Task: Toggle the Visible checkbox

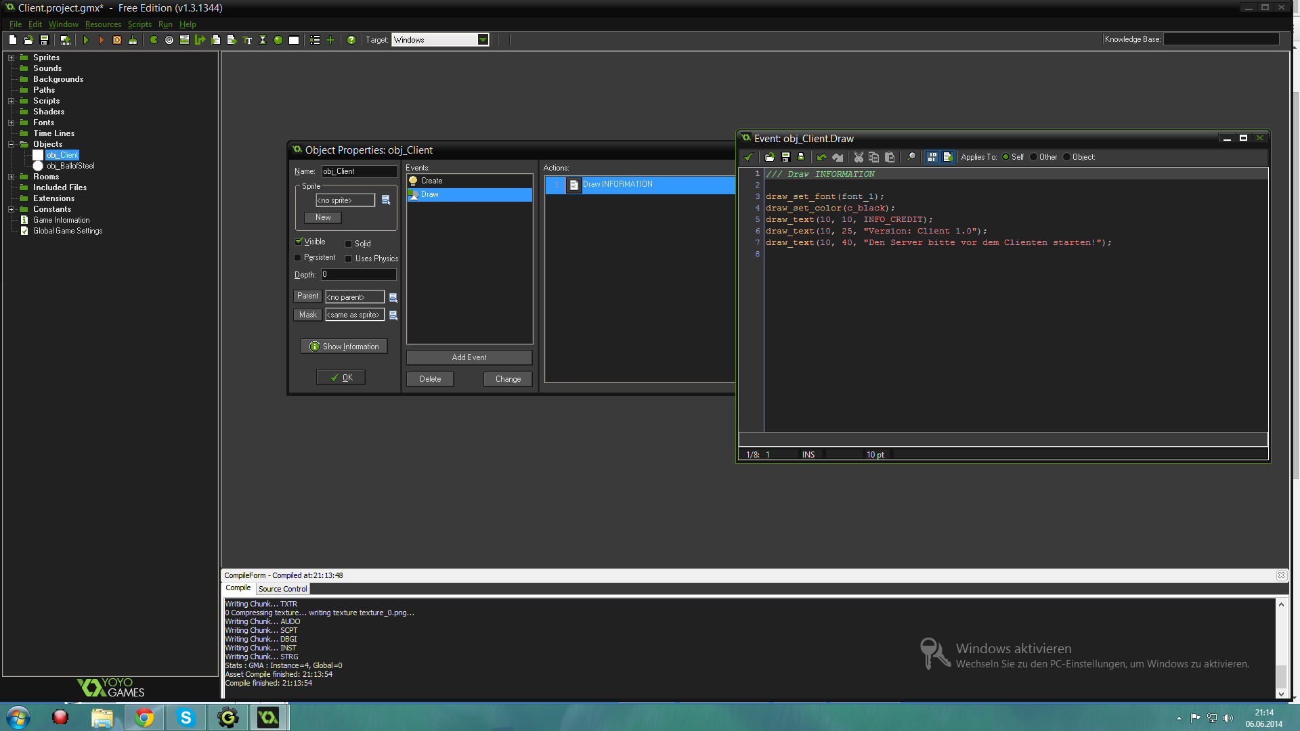Action: click(299, 242)
